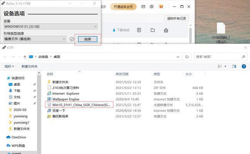Click 此电脑 in the address path
Screen dimensions: 250x154
43,57
